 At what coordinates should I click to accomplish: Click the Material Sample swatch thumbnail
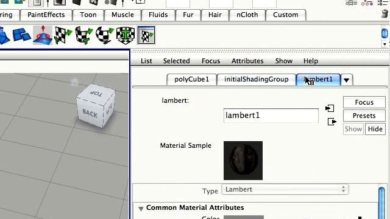[x=243, y=161]
